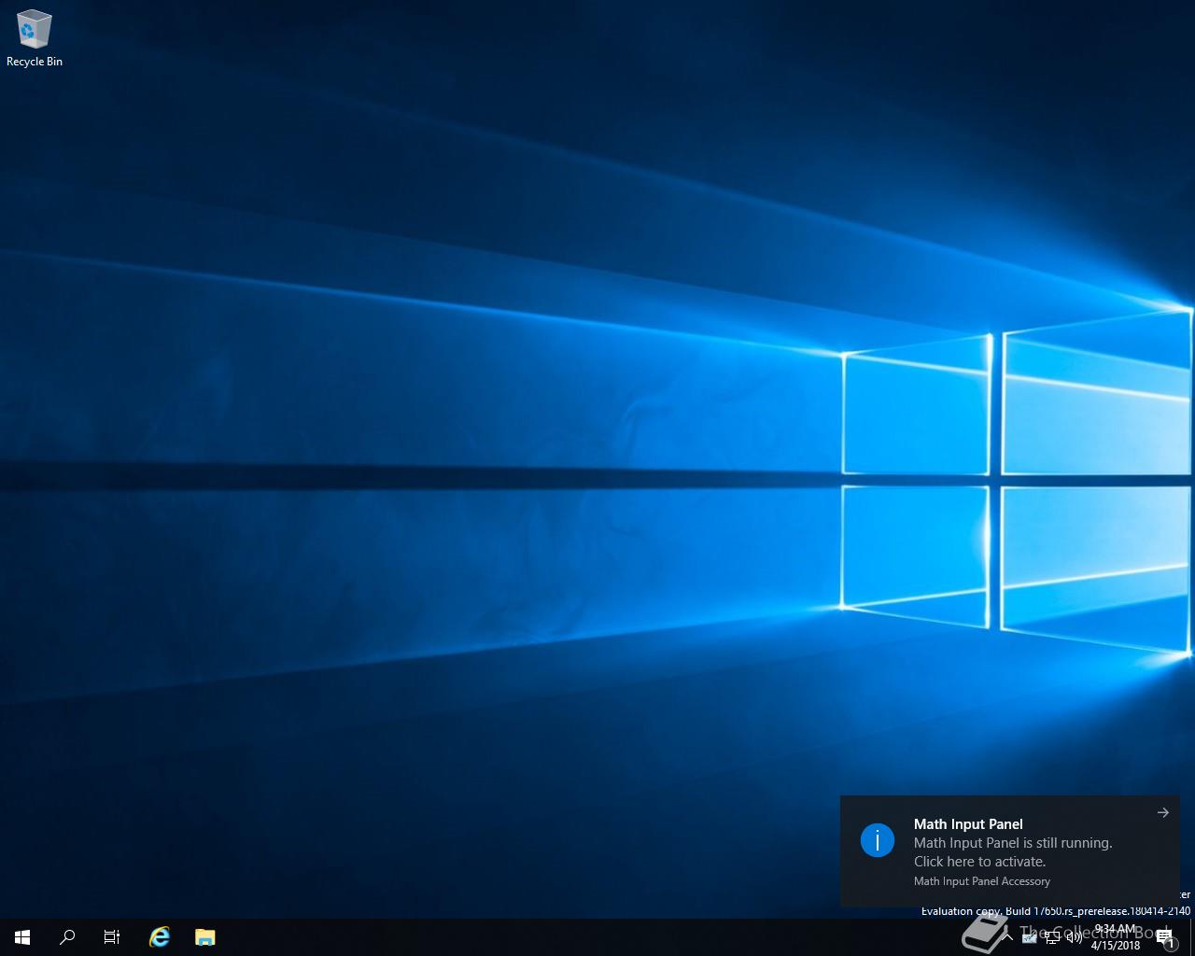Launch Internet Explorer from the taskbar
1195x956 pixels.
[x=160, y=937]
